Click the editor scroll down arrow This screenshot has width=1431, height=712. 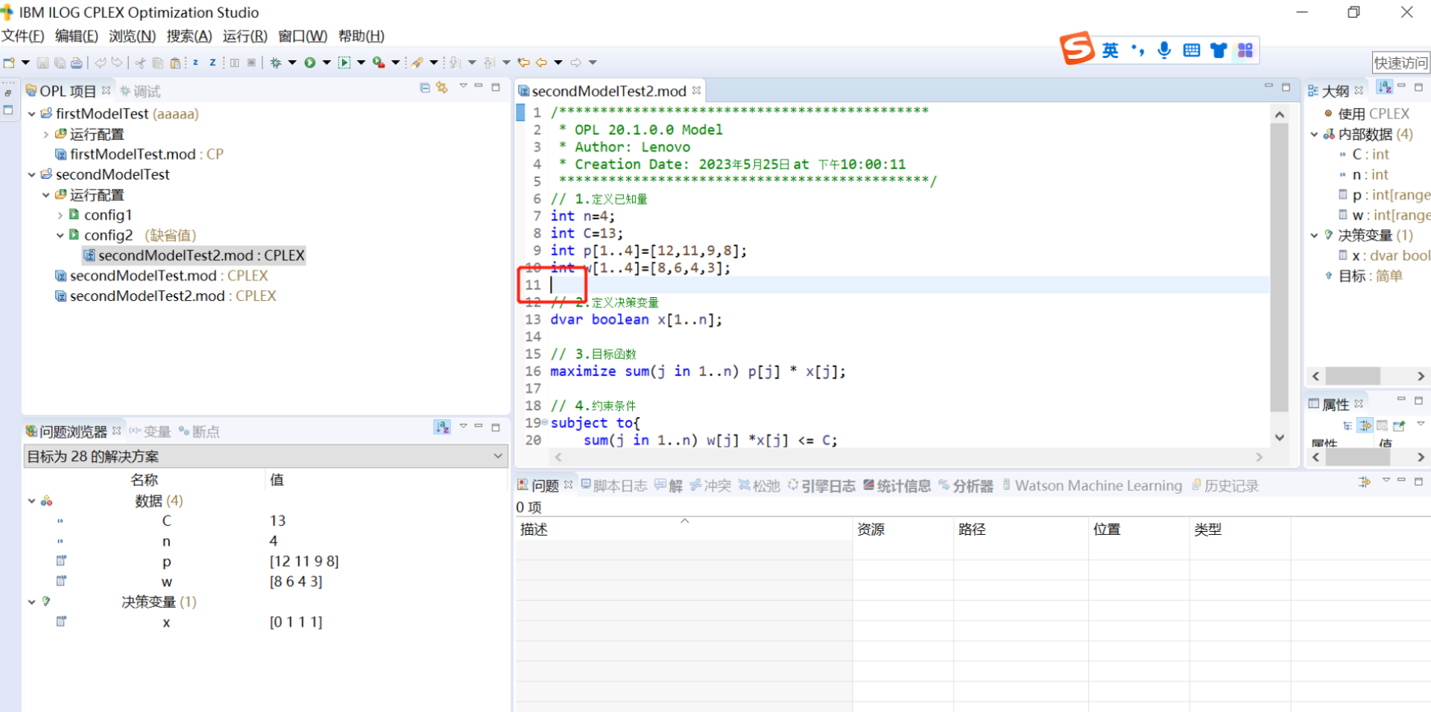[x=1279, y=438]
